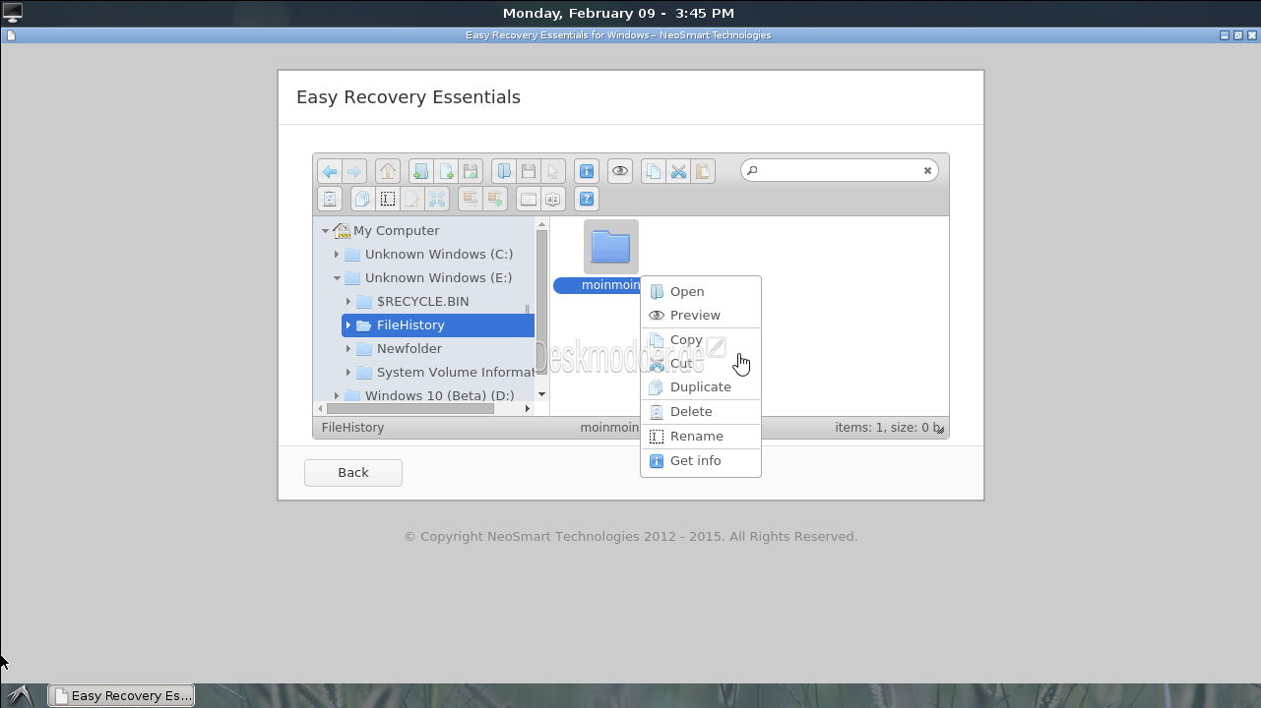Click inside the search input field

tap(840, 171)
